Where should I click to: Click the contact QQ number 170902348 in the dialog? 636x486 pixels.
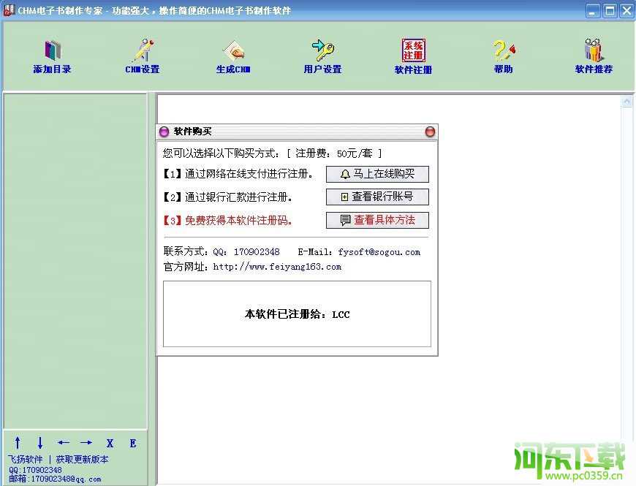tap(257, 252)
